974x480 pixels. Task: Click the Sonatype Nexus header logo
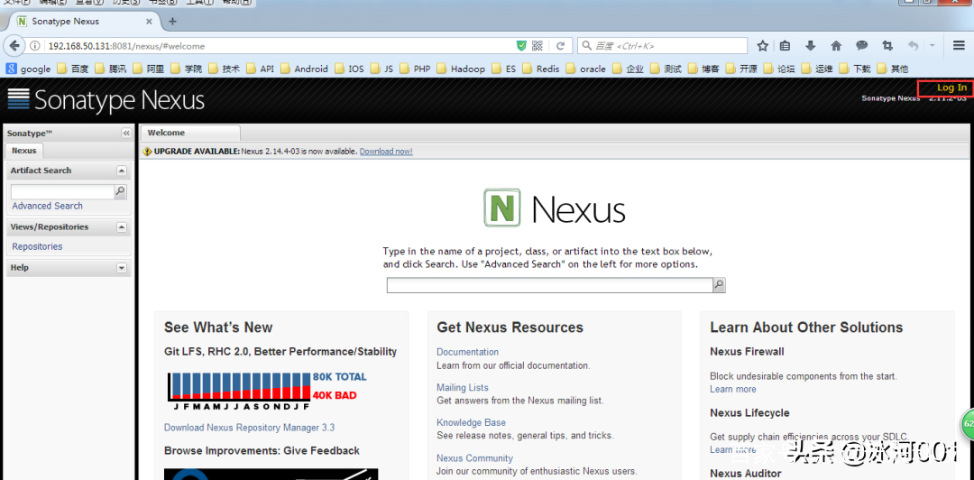coord(106,100)
